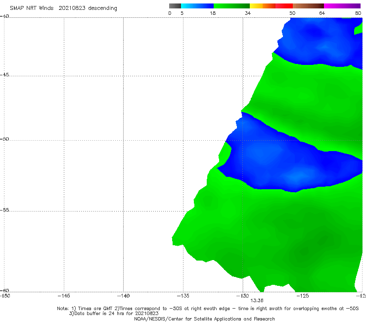Click the latitude axis label '-60'

pos(4,290)
